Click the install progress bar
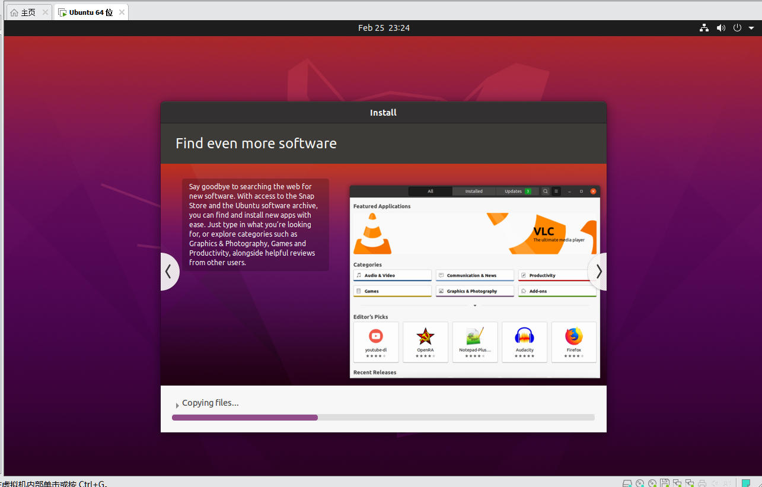This screenshot has height=487, width=762. pos(383,418)
